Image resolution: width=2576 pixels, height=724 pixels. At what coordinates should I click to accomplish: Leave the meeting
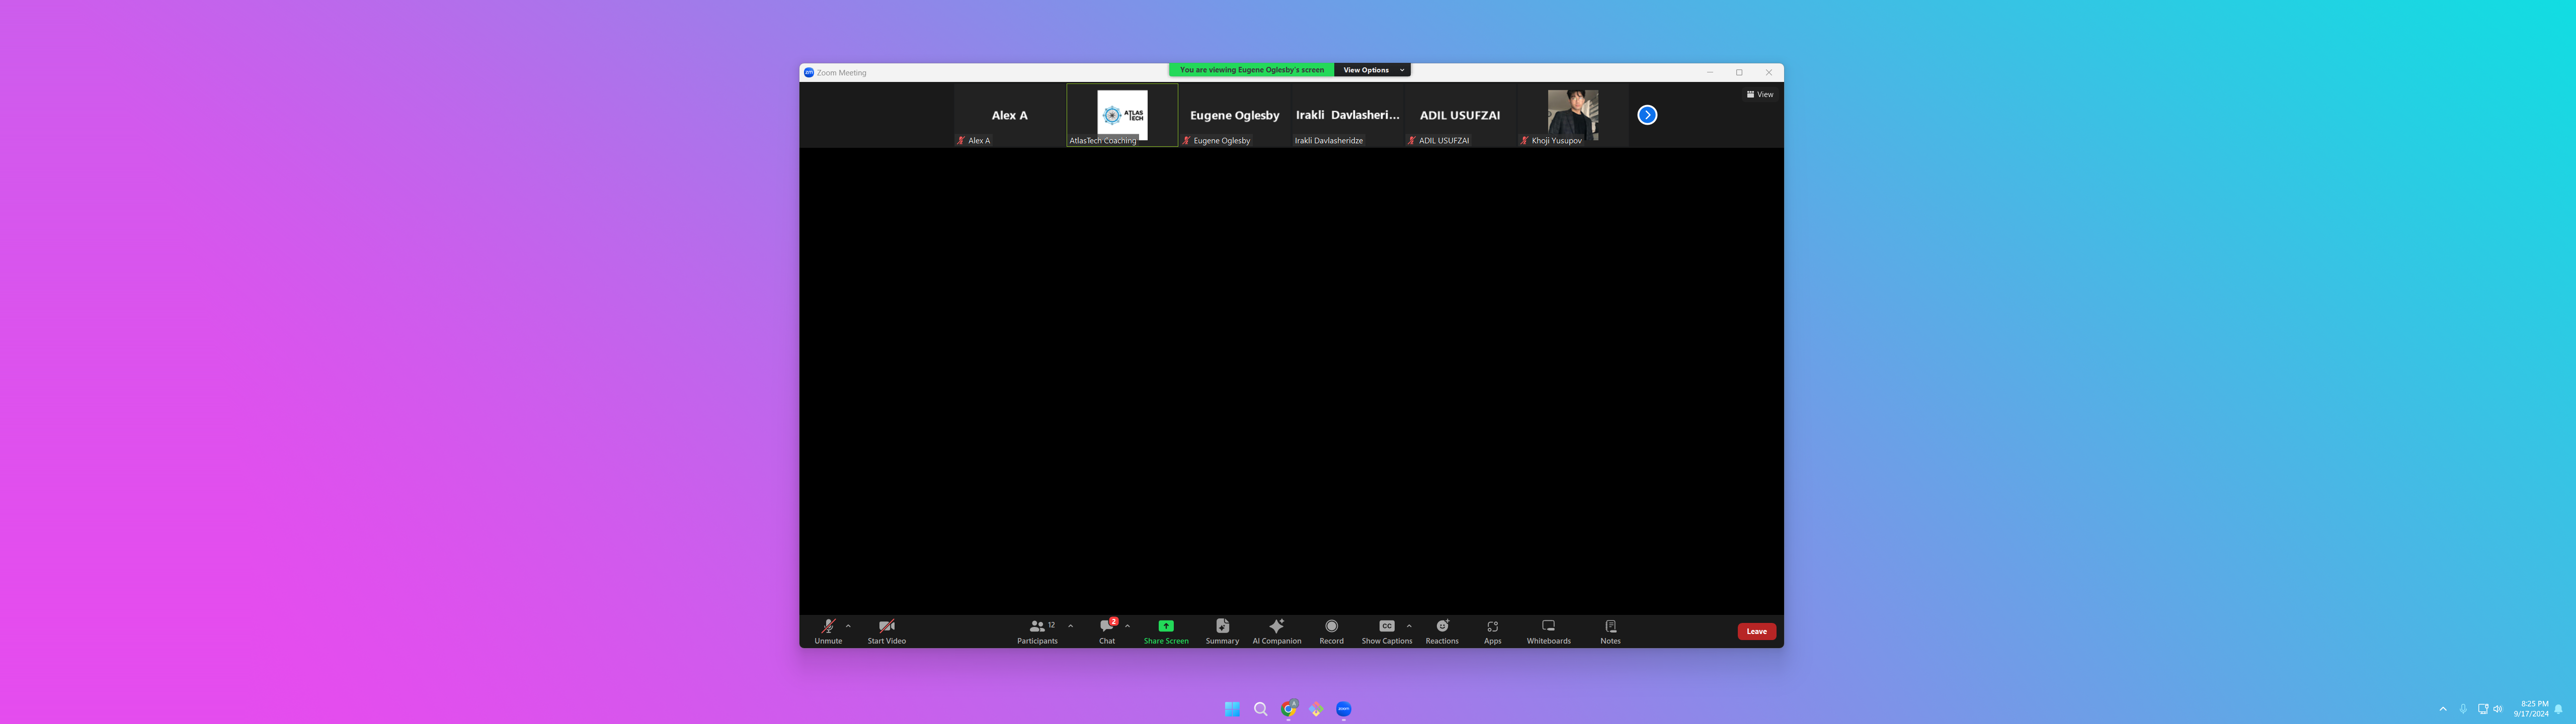(x=1756, y=631)
